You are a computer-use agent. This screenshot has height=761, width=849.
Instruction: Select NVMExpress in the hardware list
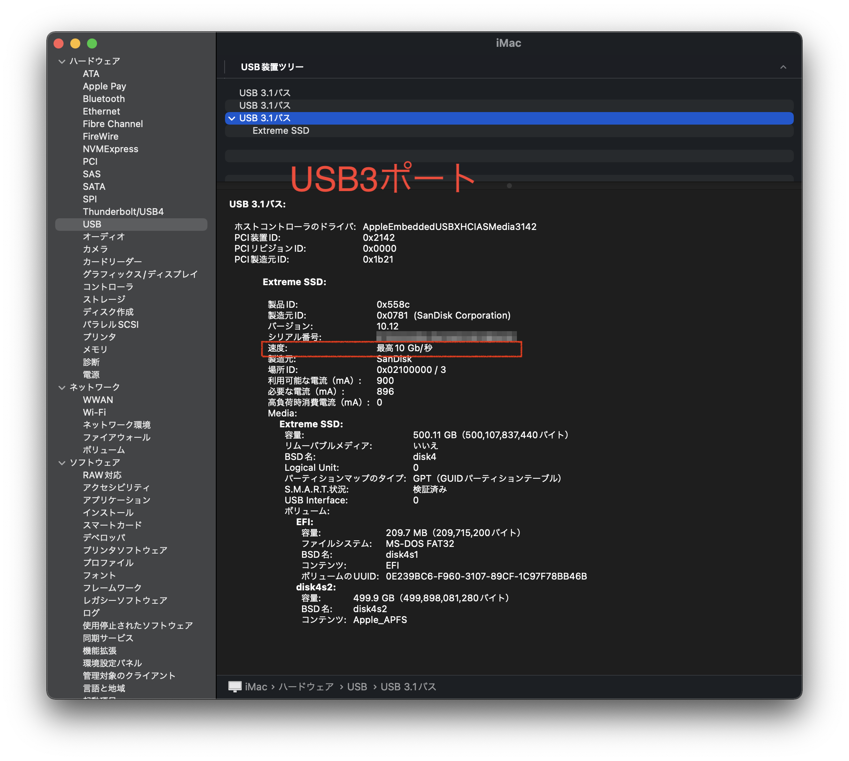[110, 149]
